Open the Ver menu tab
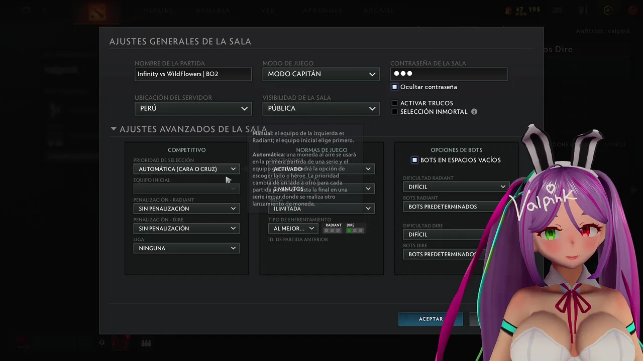 [x=268, y=11]
